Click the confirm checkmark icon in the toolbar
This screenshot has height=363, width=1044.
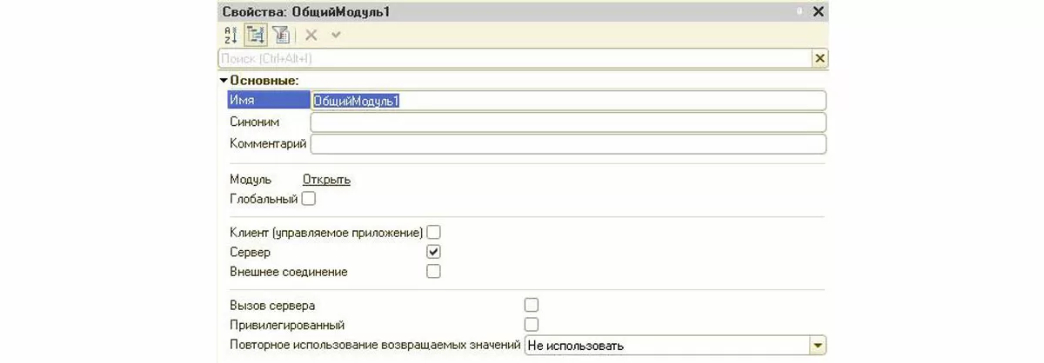pos(336,35)
